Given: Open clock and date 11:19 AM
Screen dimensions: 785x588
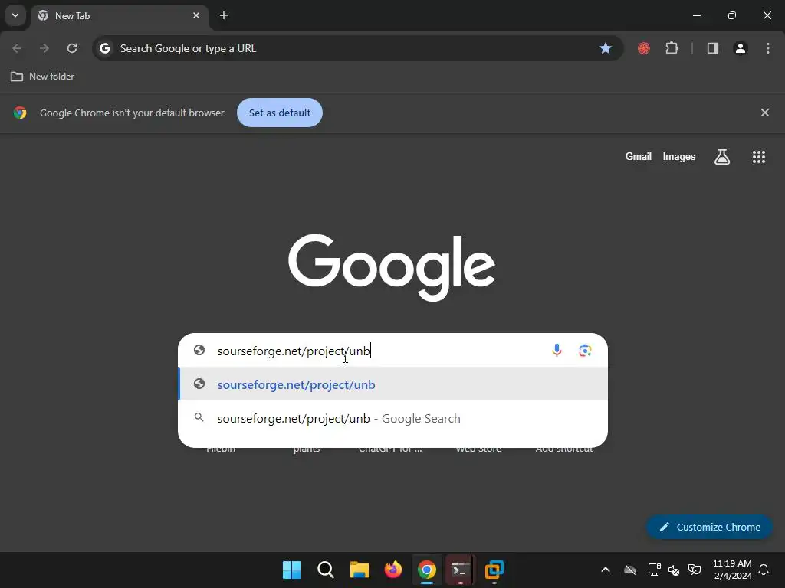Looking at the screenshot, I should click(732, 570).
